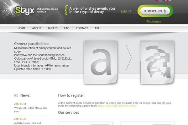Click the 'Camera possibilities:' heading
Viewport: 188px width, 125px height.
click(x=32, y=44)
